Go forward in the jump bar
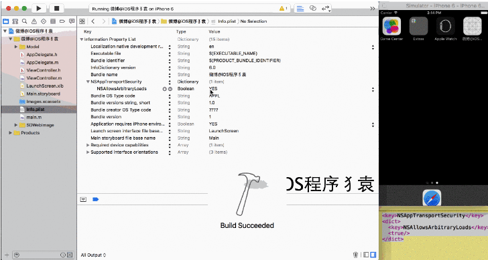Screen dimensions: 488x260 pyautogui.click(x=104, y=21)
